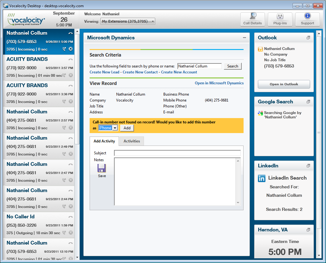Screen dimensions: 326x263
Task: Click Create New Account link
Action: (179, 72)
